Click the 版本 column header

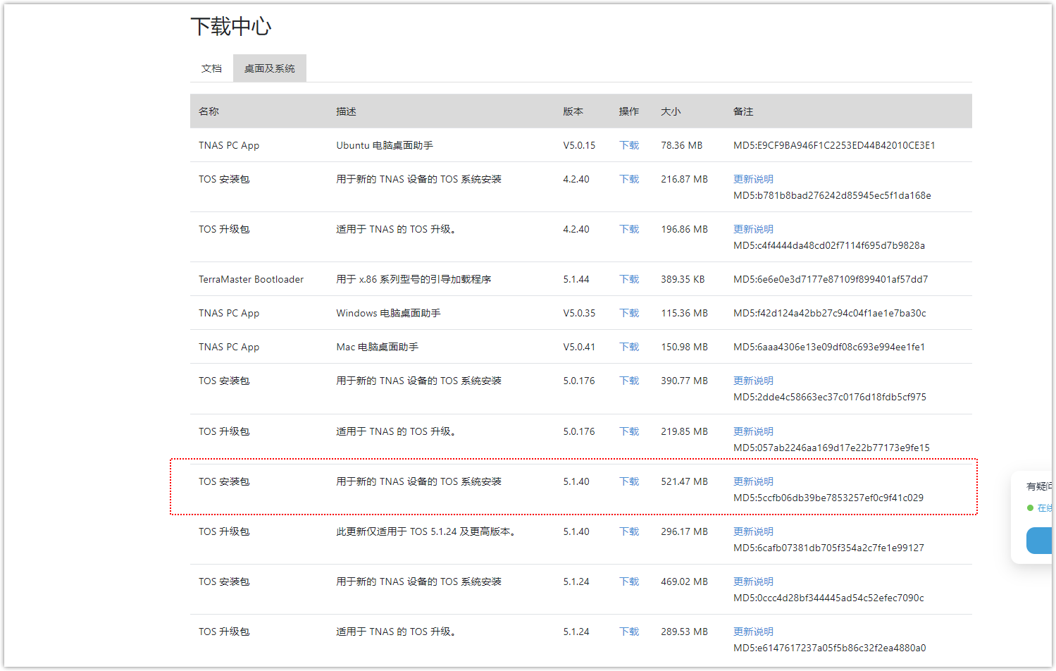point(573,111)
